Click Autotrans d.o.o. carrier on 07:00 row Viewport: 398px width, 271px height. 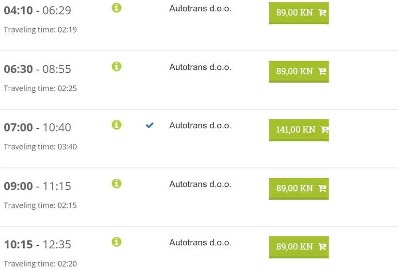click(200, 125)
